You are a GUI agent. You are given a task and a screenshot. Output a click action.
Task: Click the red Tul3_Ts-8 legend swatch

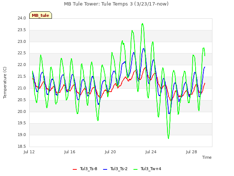(x=75, y=169)
